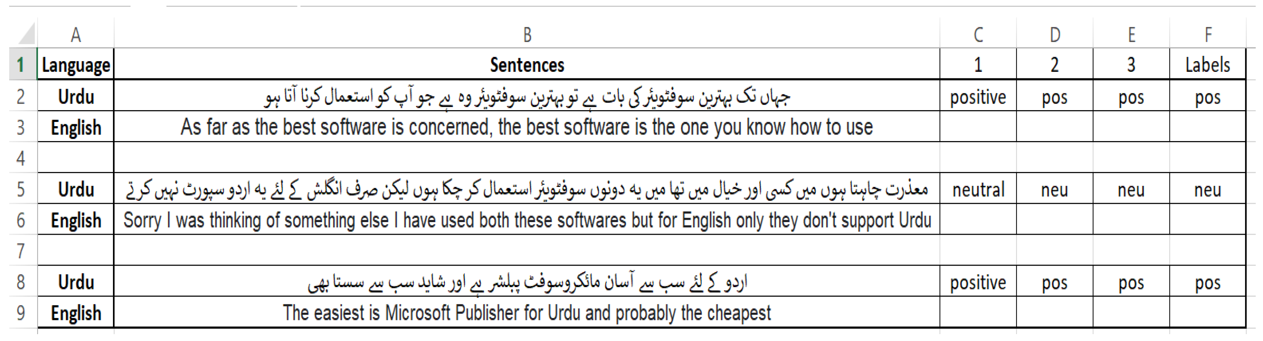
Task: Click the 'Sorry I was thinking' sentence cell
Action: click(526, 219)
